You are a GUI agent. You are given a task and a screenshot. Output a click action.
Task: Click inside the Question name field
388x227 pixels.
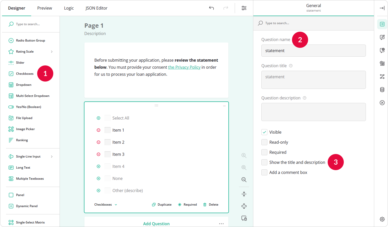tap(313, 51)
